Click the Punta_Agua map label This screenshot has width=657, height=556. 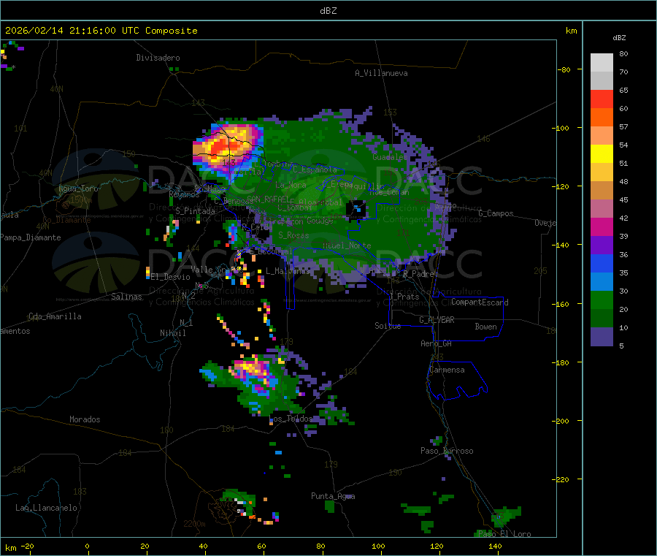[x=333, y=496]
